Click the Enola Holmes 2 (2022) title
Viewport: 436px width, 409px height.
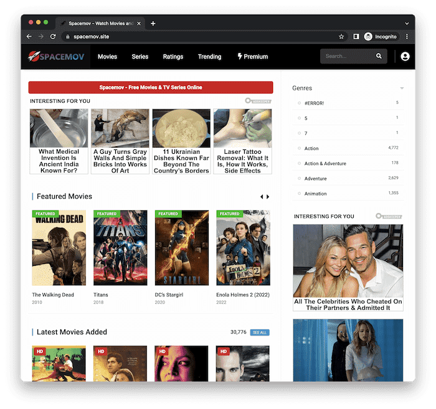point(243,295)
